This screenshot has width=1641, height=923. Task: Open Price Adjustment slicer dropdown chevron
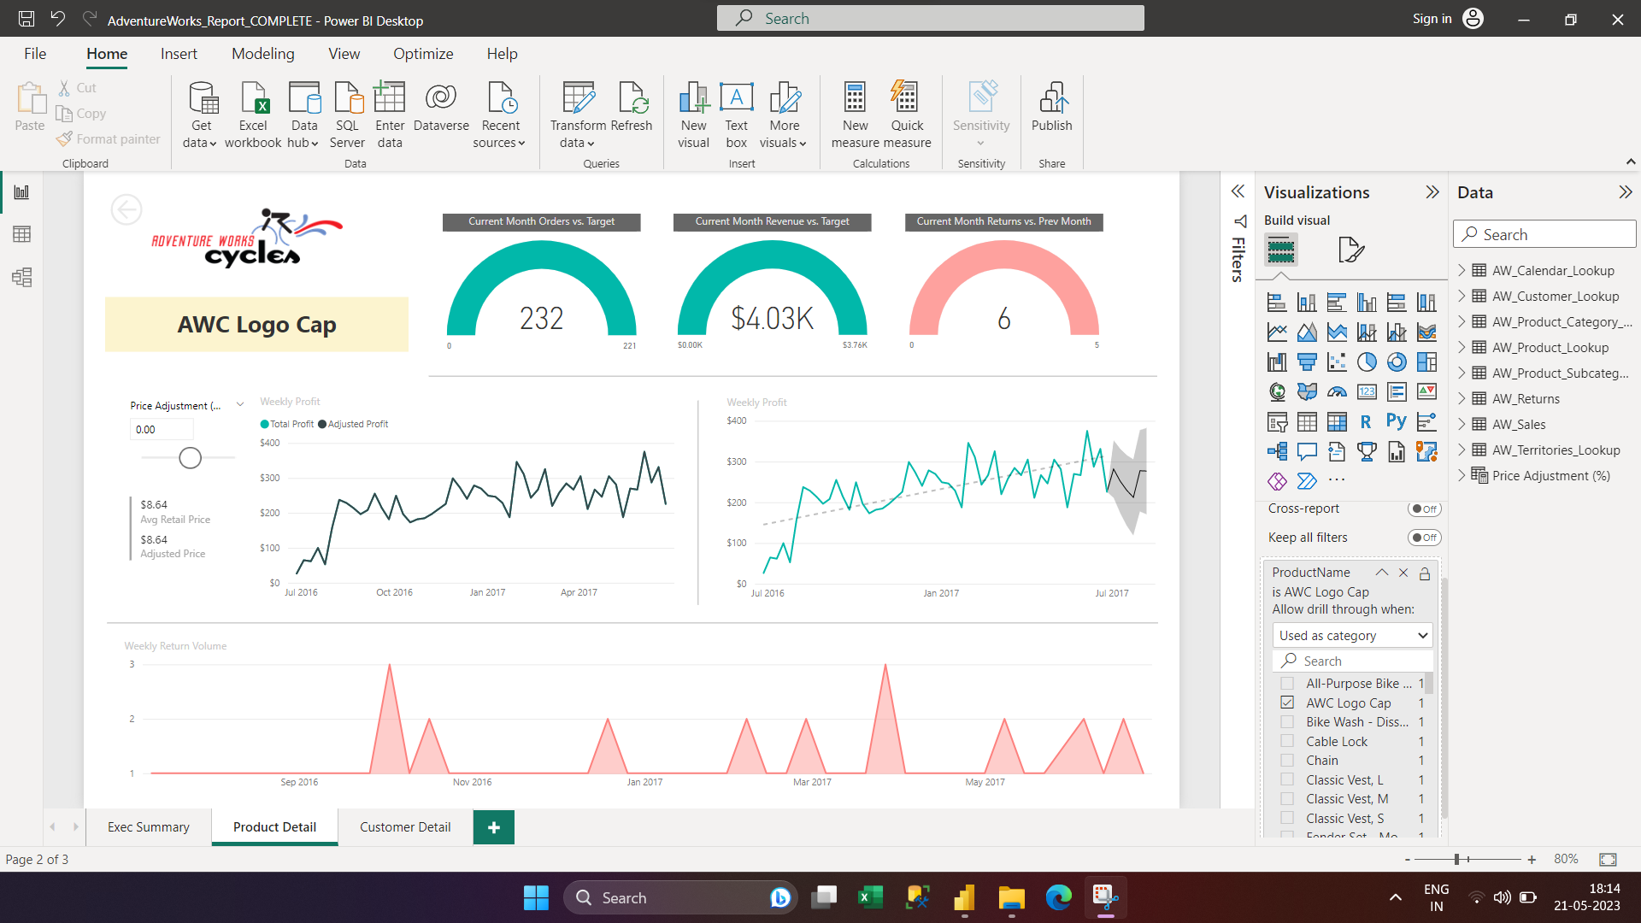tap(240, 405)
